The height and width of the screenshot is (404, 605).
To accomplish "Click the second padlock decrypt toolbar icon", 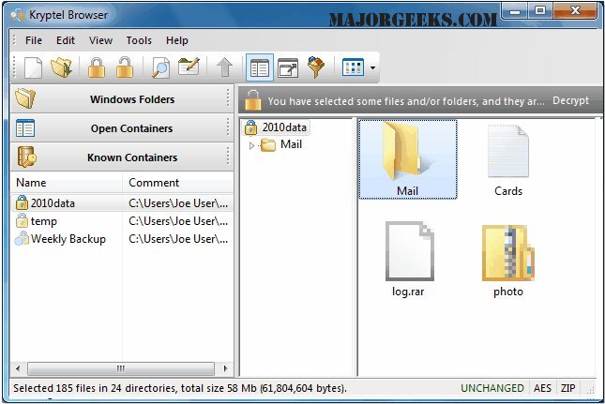I will click(x=125, y=67).
